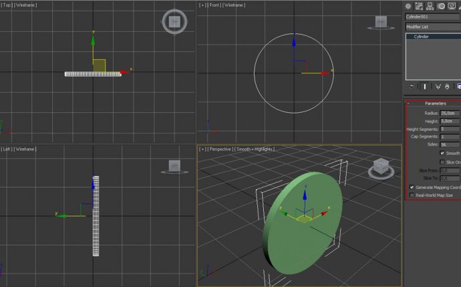The height and width of the screenshot is (287, 461).
Task: Click the Slice To value field
Action: (450, 178)
